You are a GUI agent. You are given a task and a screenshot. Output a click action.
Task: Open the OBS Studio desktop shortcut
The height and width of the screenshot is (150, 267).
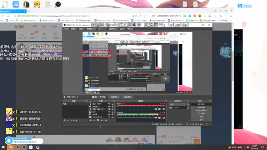(x=58, y=4)
